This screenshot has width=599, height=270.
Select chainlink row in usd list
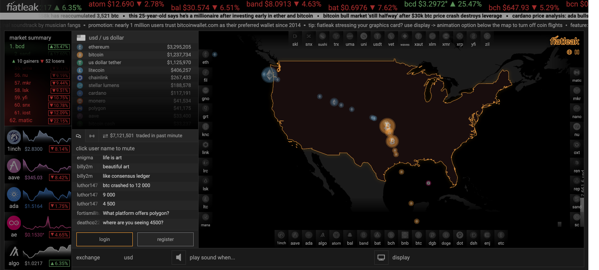point(134,78)
